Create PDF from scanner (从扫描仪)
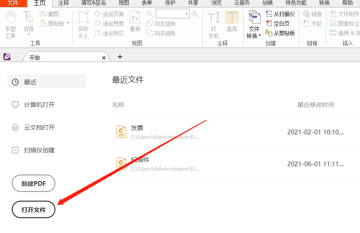Viewport: 360px width, 233px height. pyautogui.click(x=280, y=14)
